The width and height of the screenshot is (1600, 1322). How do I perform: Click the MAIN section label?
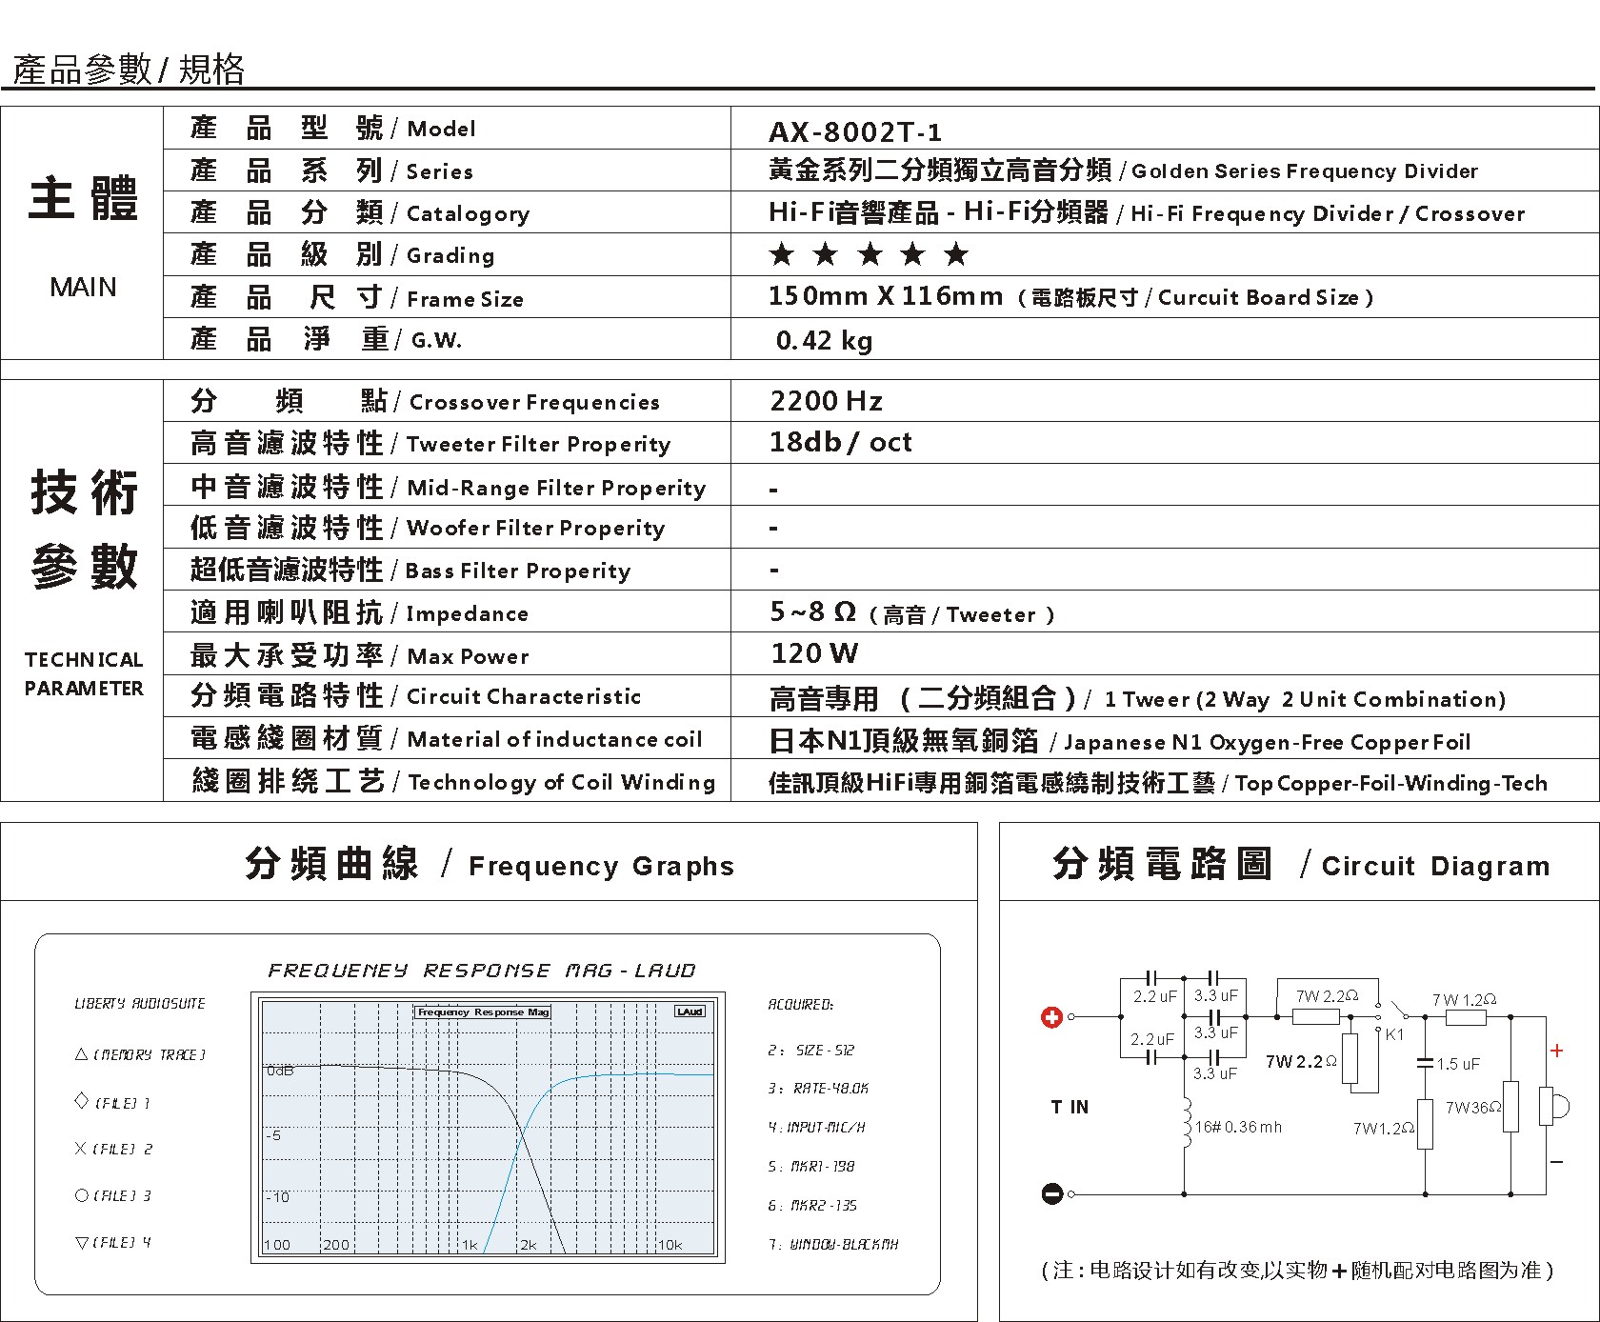pyautogui.click(x=83, y=287)
